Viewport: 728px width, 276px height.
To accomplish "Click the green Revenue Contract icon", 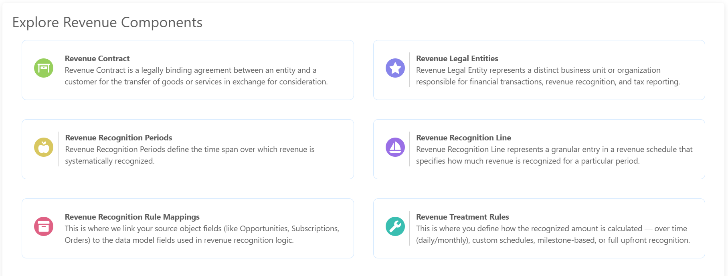I will point(44,68).
